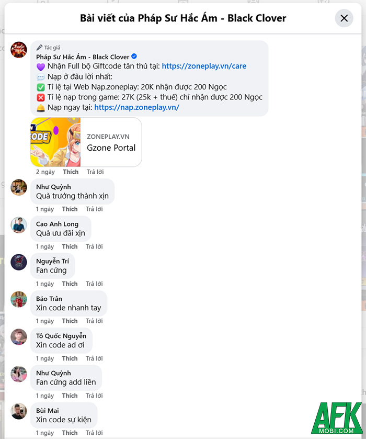Click Bùi Mai's name on comment

(47, 410)
